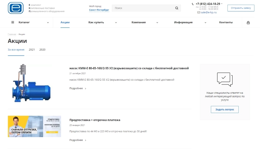This screenshot has height=149, width=260.
Task: Click working hours пн-чт 9:00 - 17:30 text
Action: pyautogui.click(x=207, y=7)
